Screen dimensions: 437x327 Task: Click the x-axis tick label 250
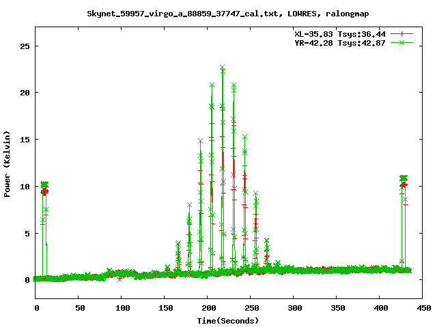pos(252,308)
